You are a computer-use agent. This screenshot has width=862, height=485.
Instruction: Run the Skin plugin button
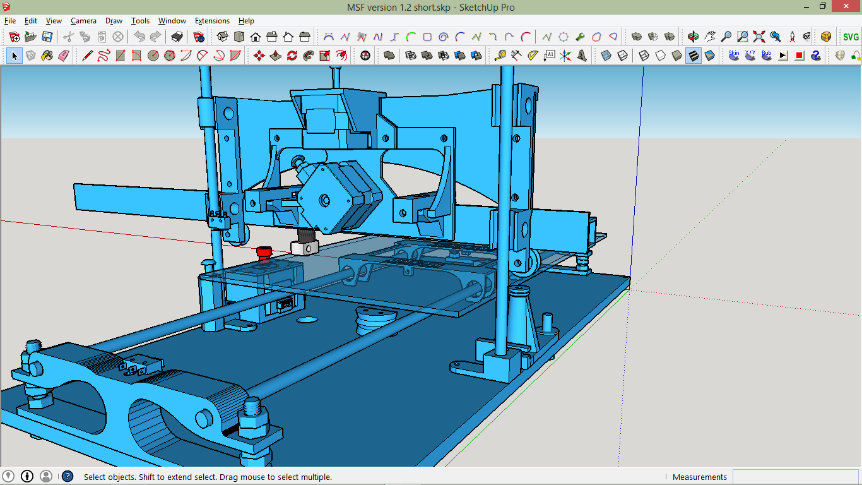733,56
